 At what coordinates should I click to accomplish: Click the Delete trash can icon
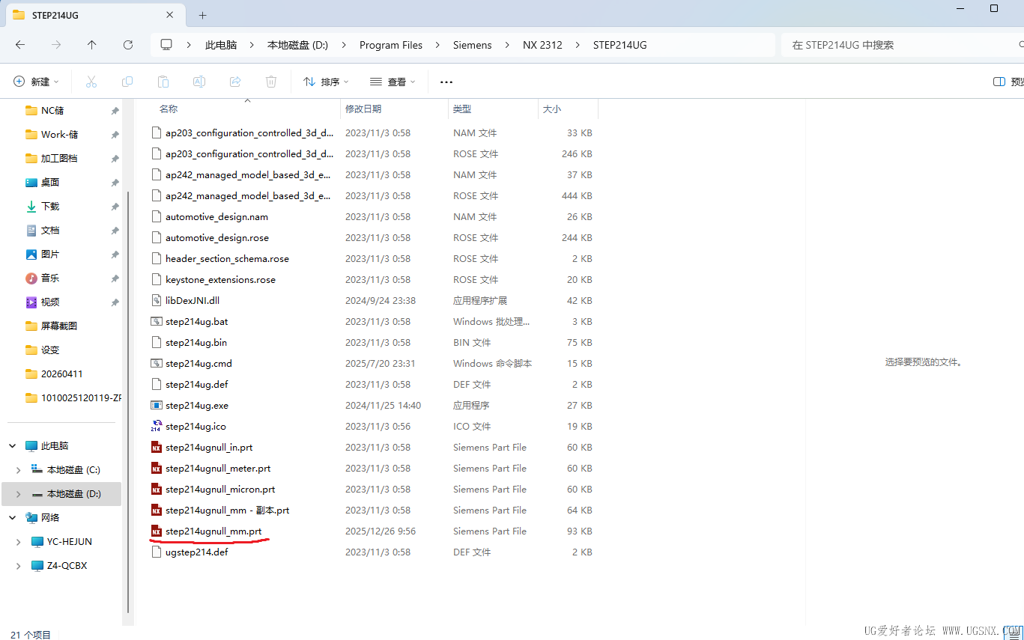click(271, 82)
